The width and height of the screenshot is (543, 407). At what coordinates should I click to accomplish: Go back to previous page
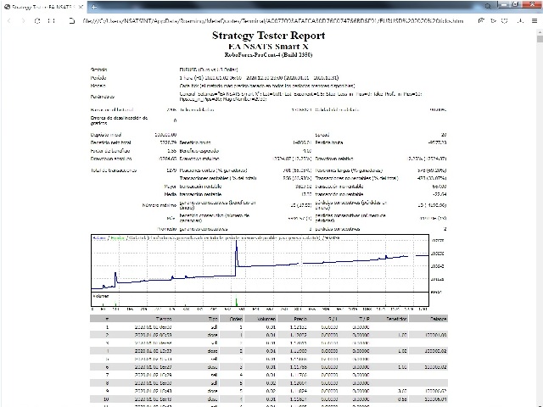9,20
